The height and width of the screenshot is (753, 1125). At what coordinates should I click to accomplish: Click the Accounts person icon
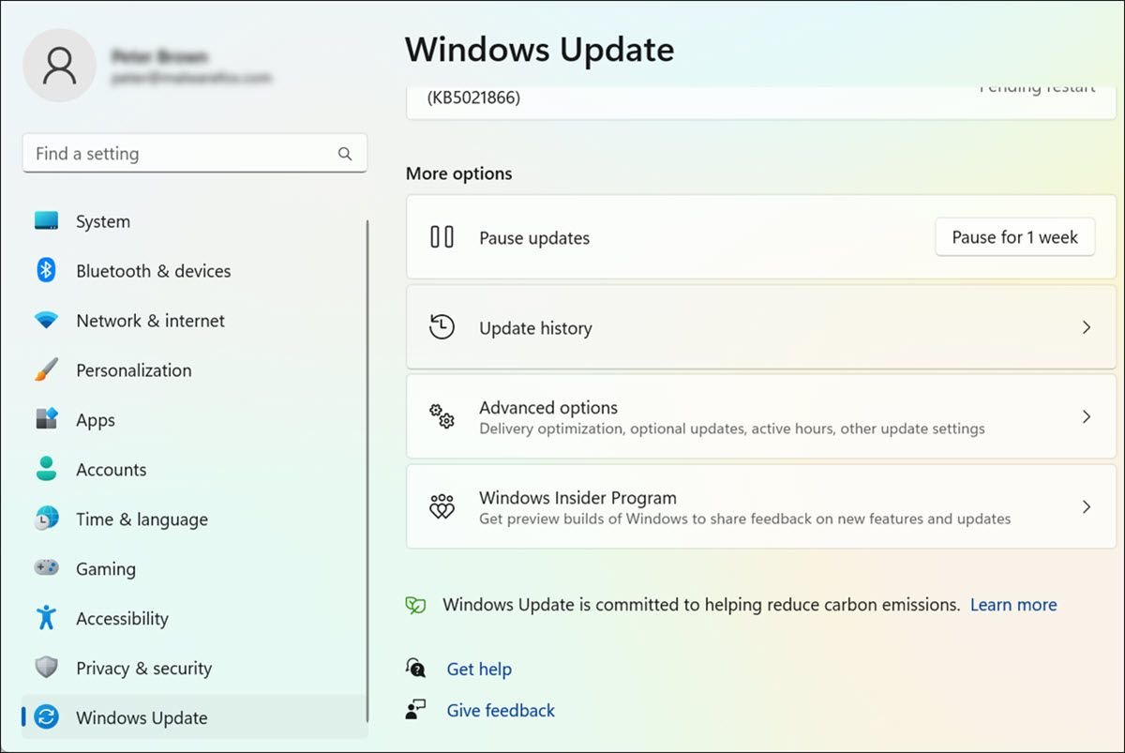pos(46,469)
